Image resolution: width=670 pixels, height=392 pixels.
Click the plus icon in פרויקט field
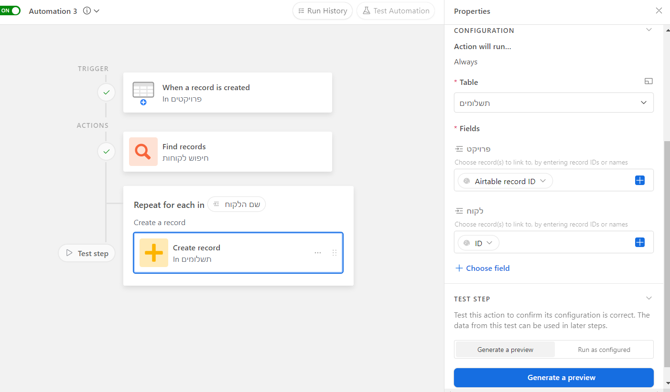point(639,180)
